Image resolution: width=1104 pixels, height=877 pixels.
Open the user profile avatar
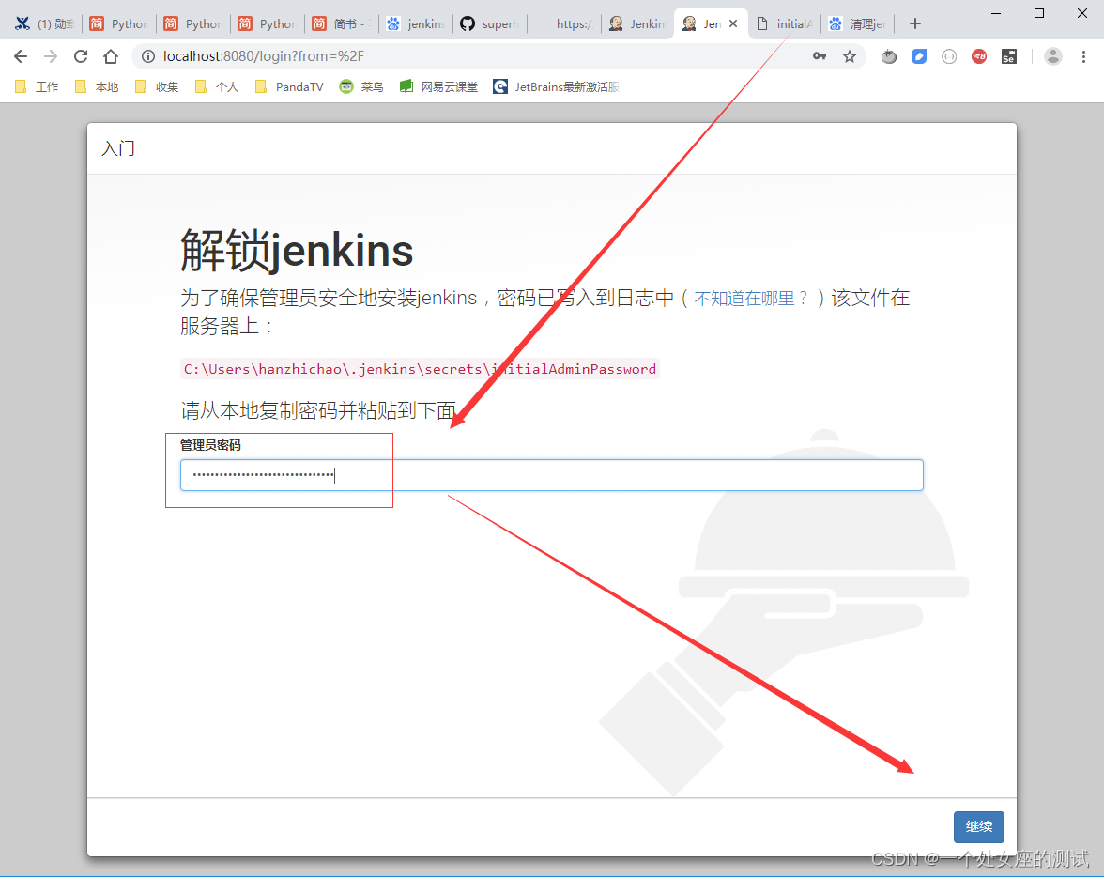[1052, 56]
